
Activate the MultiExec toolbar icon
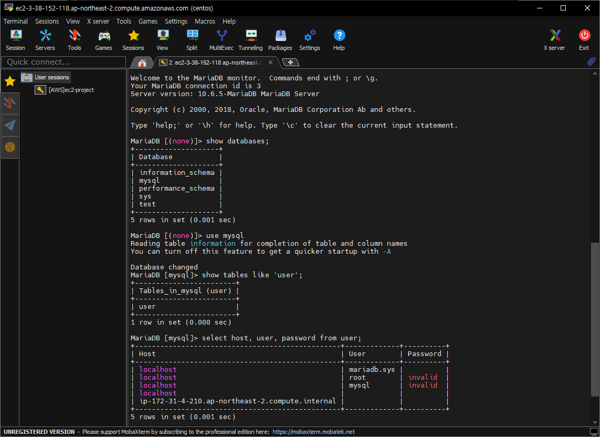pyautogui.click(x=221, y=40)
